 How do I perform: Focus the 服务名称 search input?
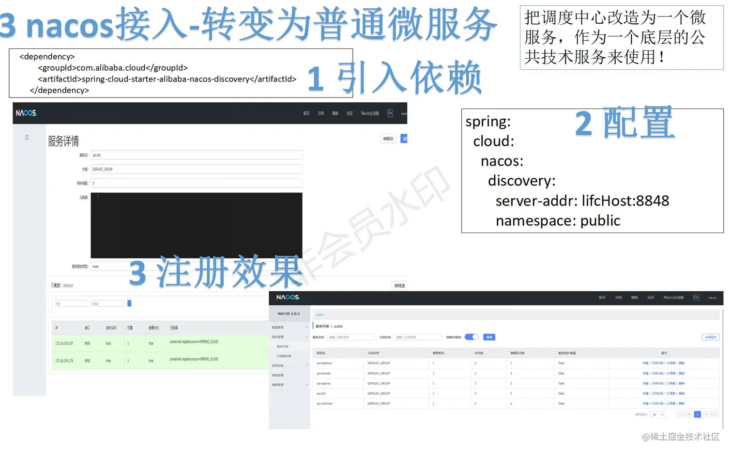point(351,337)
